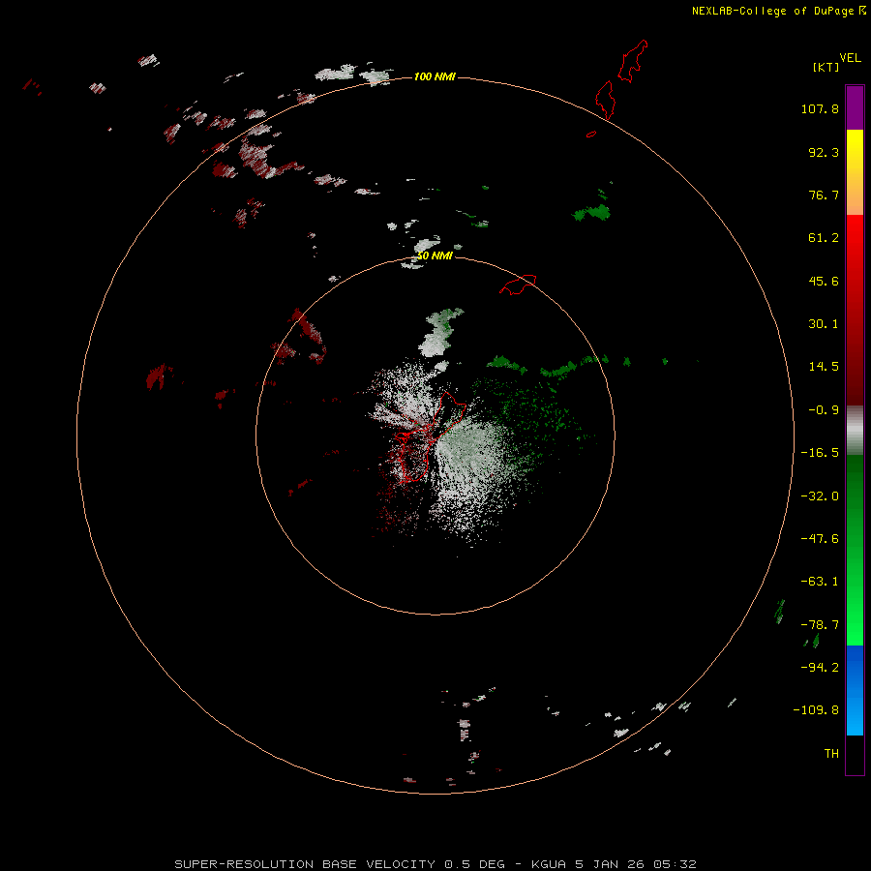Click the largest island outline beyond the 100 NMI ring
Screen dimensions: 871x871
point(633,61)
